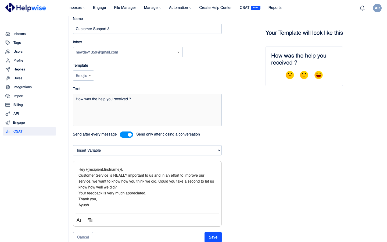Screen dimensions: 387x242
Task: Click the Tags icon in sidebar
Action: tap(8, 43)
